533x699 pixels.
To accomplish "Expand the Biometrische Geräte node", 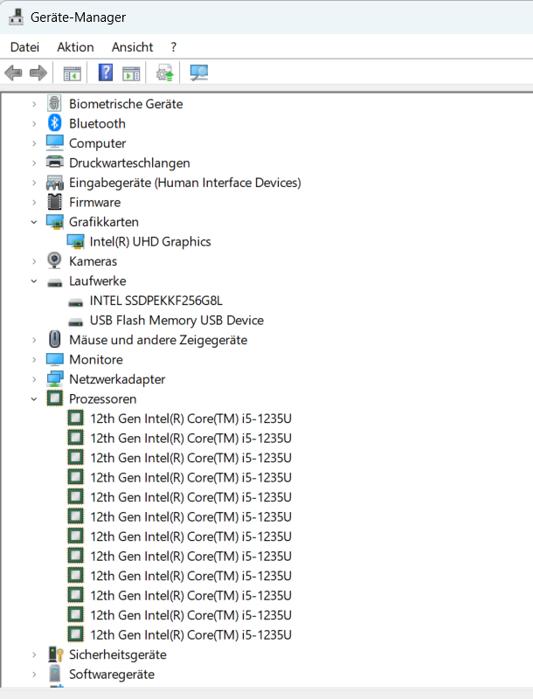I will click(x=34, y=104).
